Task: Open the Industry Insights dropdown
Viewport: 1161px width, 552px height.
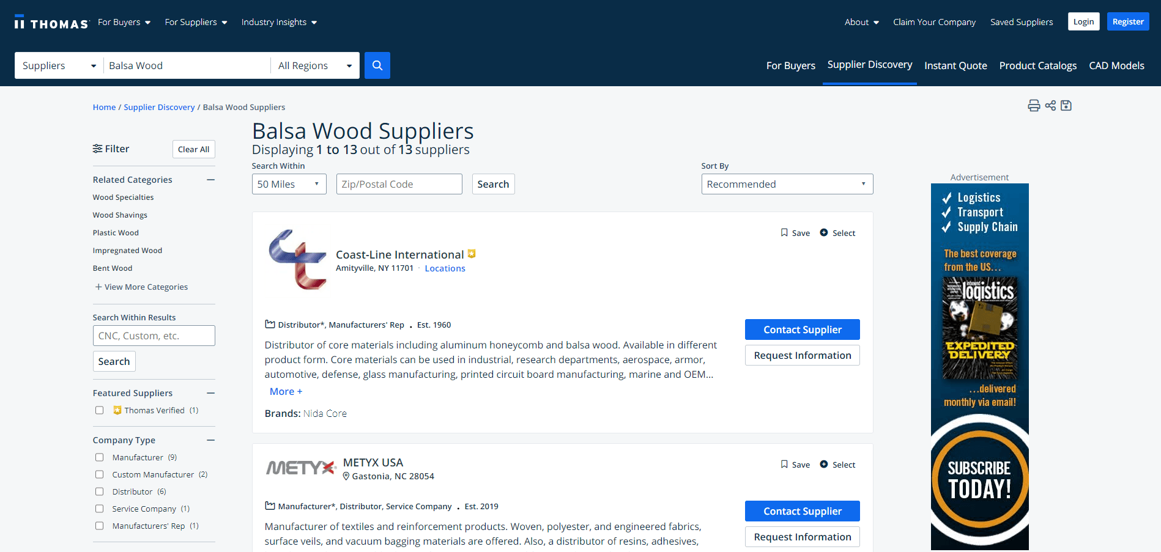Action: [x=279, y=22]
